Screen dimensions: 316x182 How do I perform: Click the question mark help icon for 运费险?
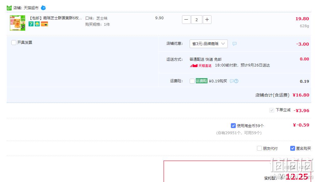[x=236, y=81]
